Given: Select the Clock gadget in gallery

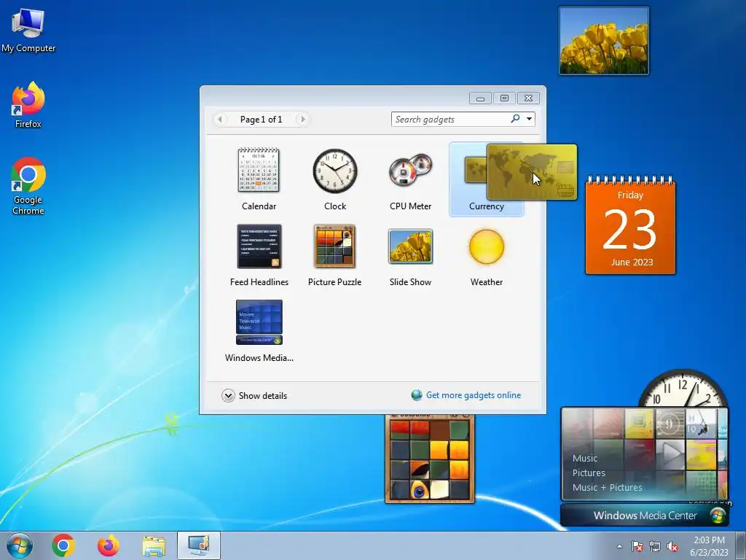Looking at the screenshot, I should pos(335,171).
